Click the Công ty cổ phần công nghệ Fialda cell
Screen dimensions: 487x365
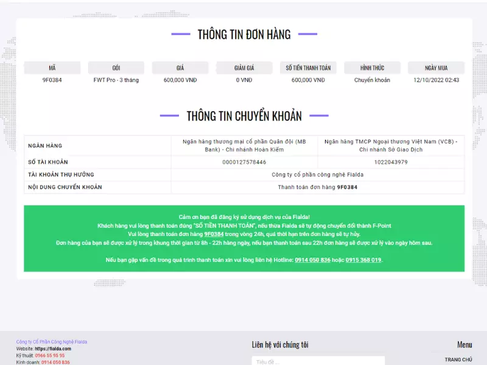click(x=317, y=175)
